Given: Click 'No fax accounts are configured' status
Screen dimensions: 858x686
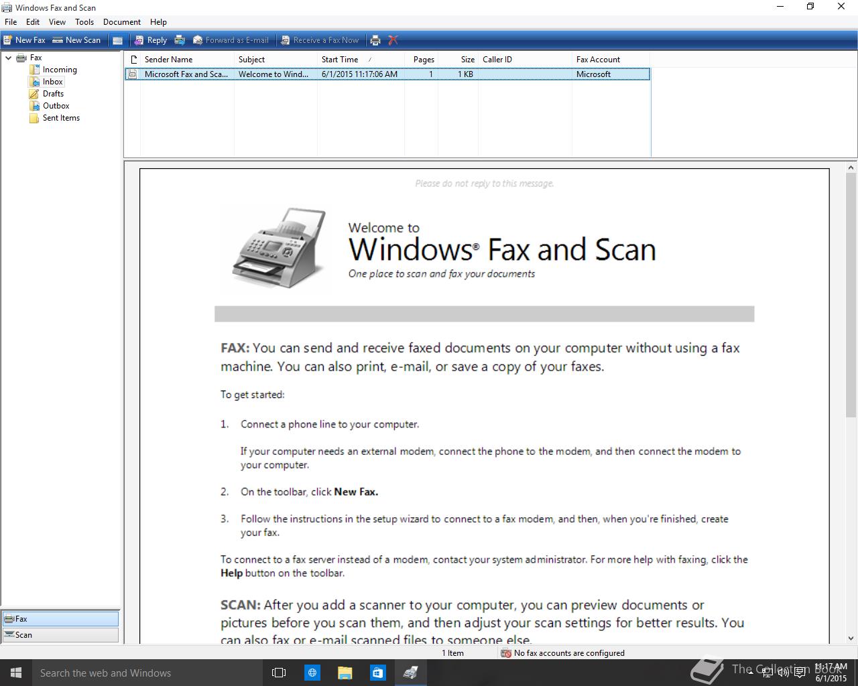Looking at the screenshot, I should tap(569, 653).
